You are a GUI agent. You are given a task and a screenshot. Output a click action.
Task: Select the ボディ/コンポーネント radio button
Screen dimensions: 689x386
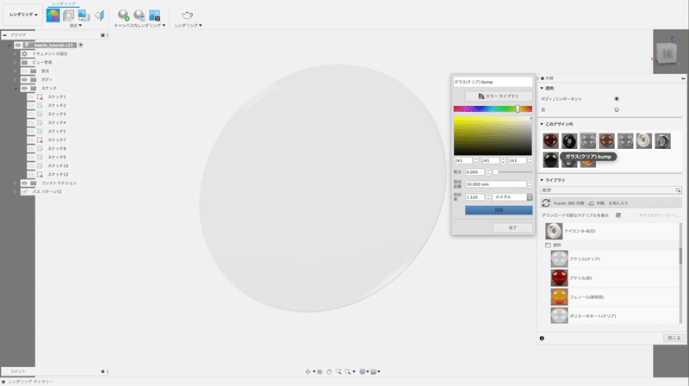tap(617, 99)
